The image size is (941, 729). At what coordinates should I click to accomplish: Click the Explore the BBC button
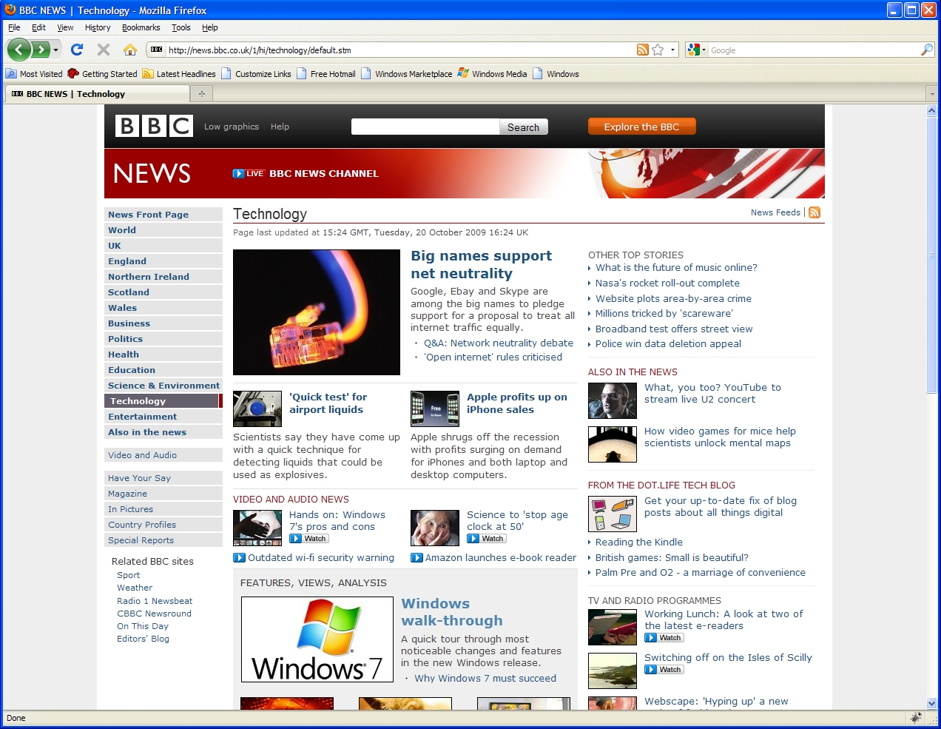coord(641,127)
